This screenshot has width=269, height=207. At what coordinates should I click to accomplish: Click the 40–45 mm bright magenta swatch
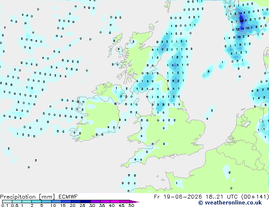coord(115,202)
